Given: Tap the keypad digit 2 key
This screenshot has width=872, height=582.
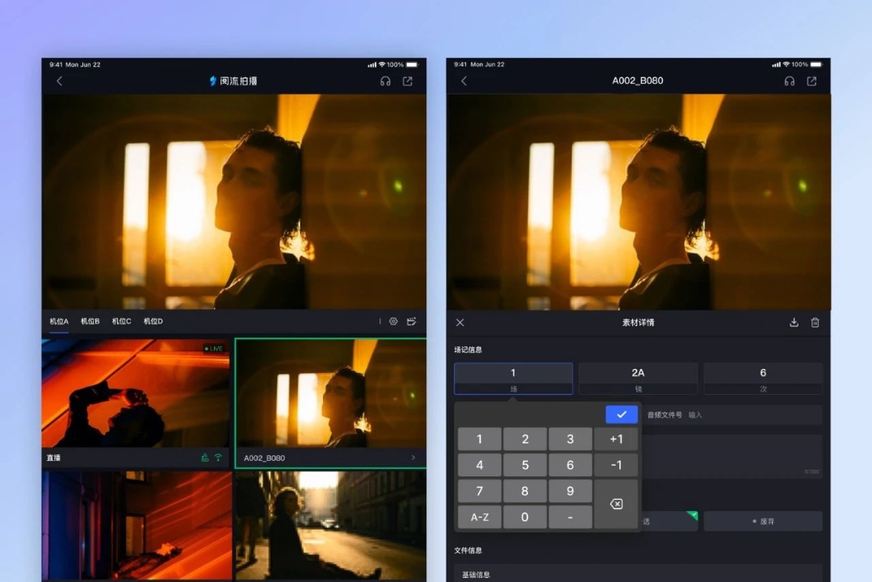Looking at the screenshot, I should pos(525,439).
